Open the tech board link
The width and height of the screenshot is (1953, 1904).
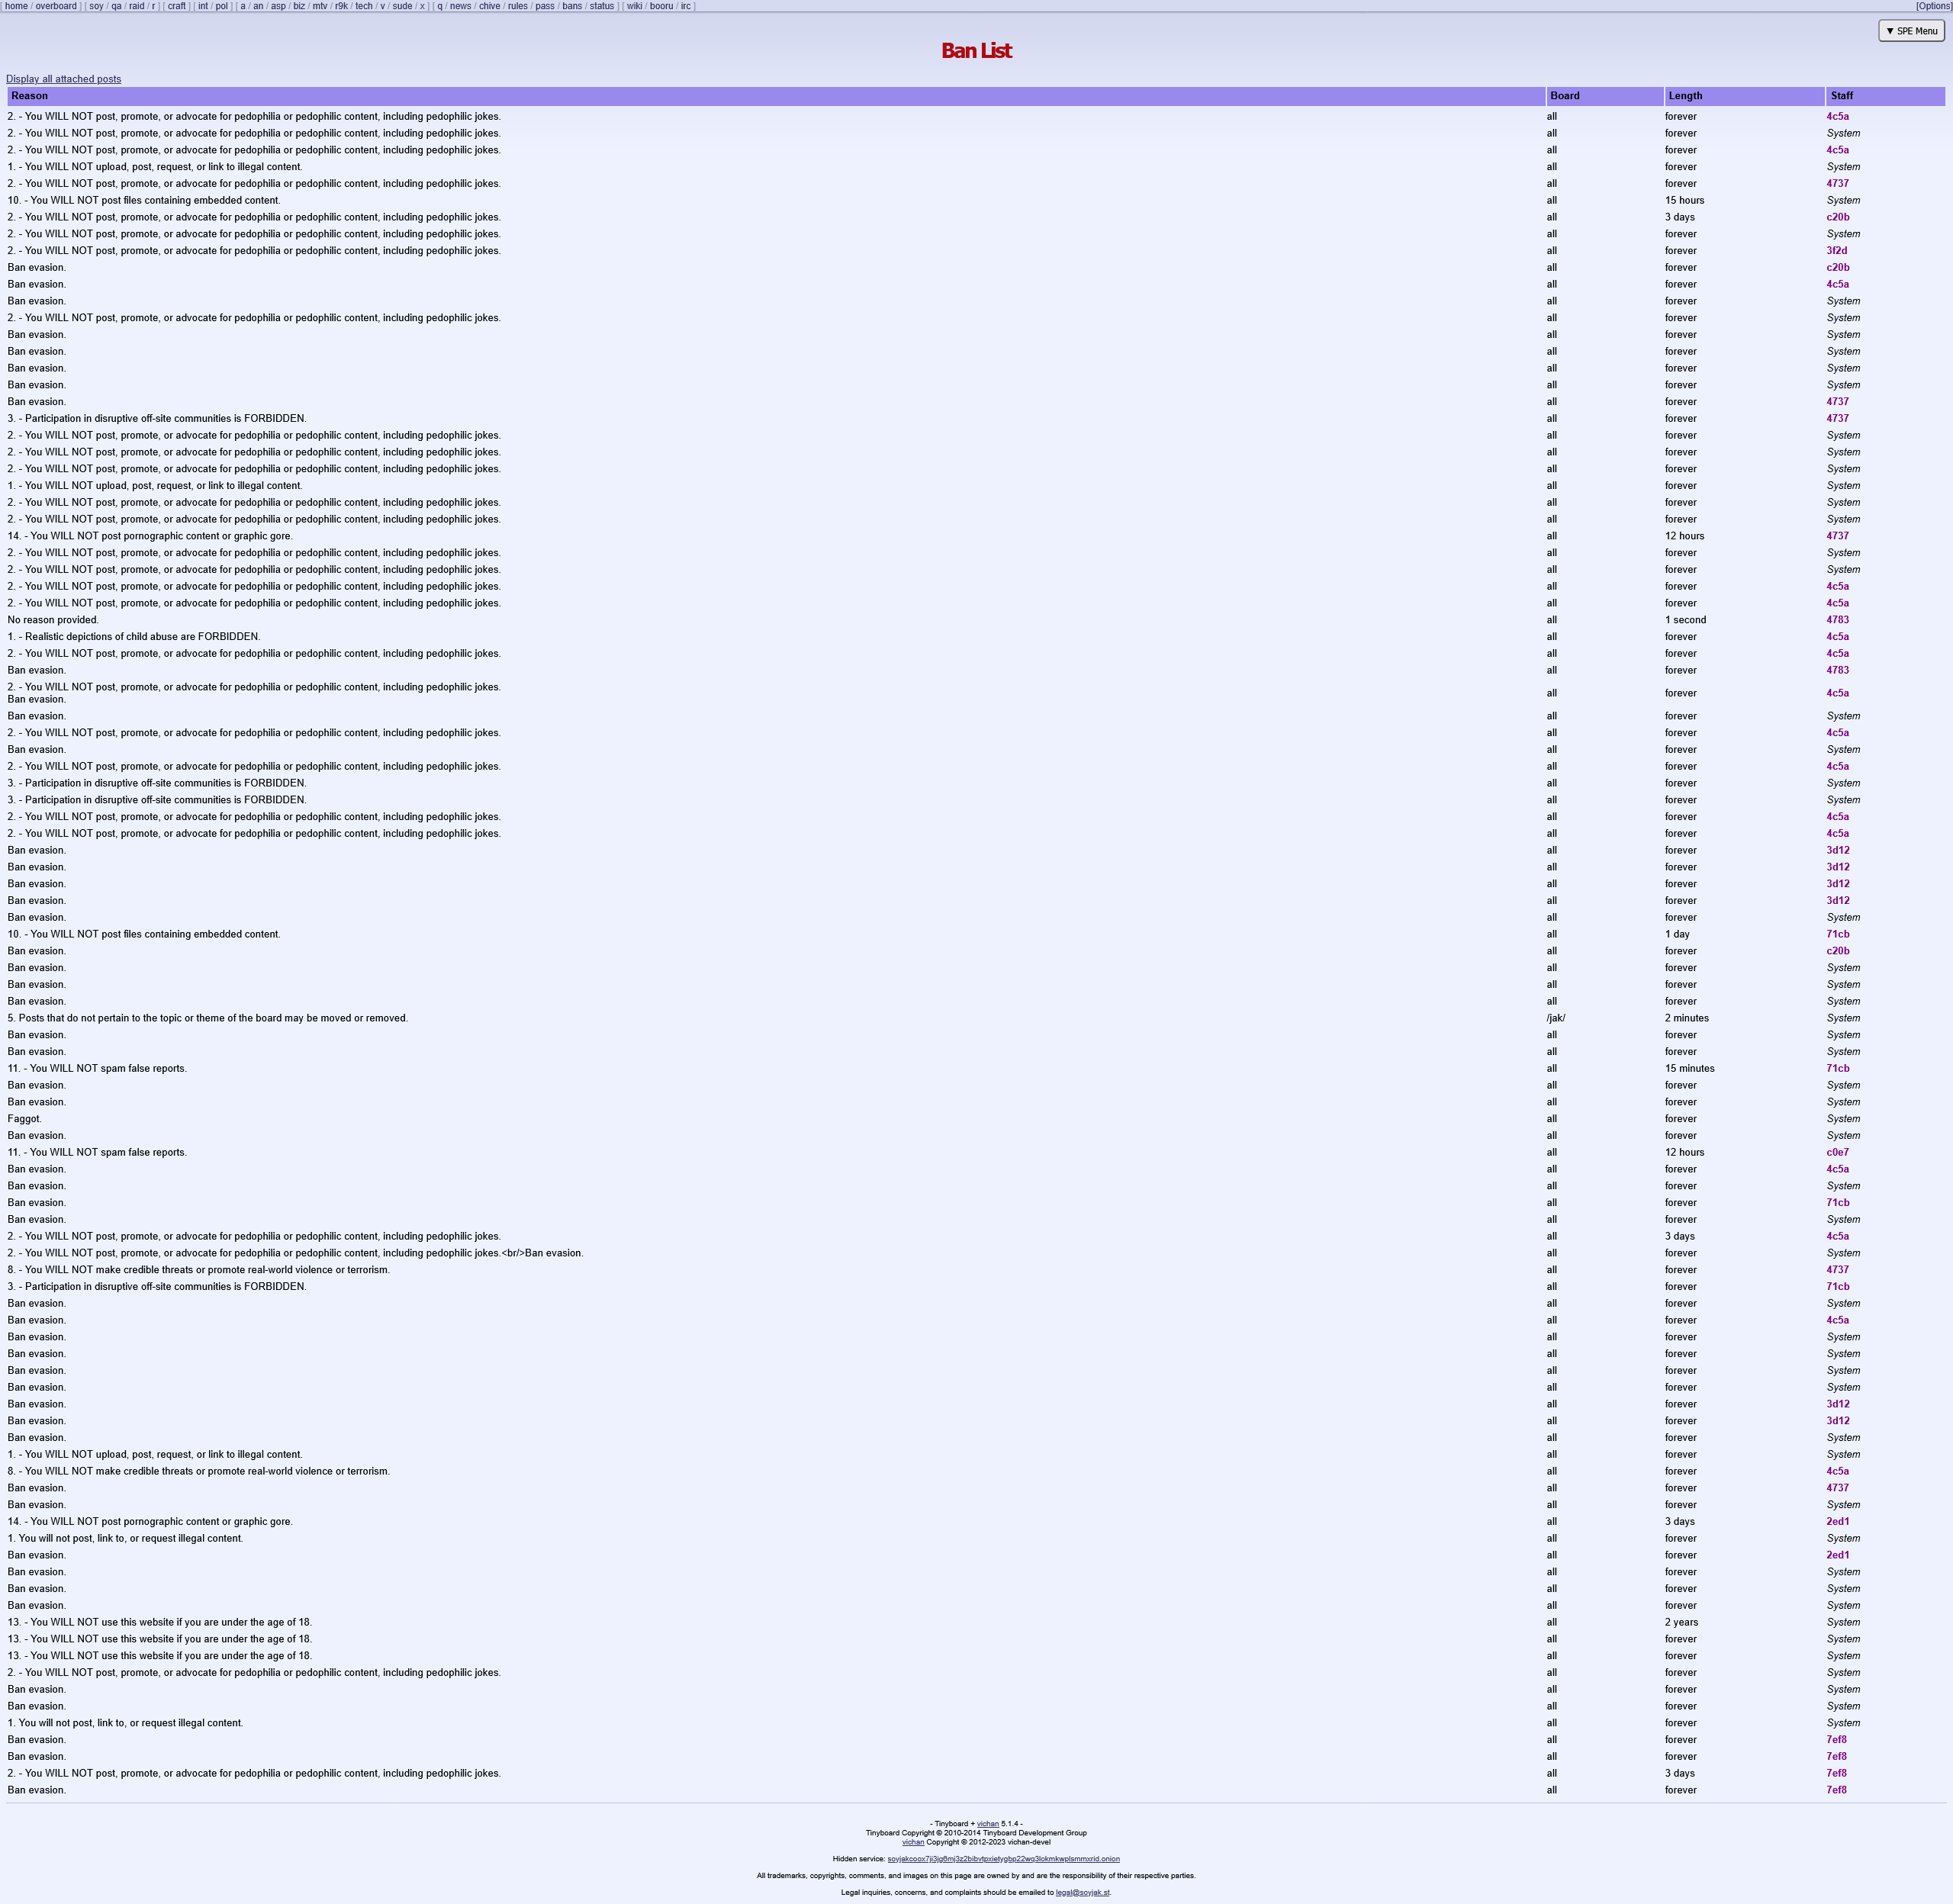[363, 6]
